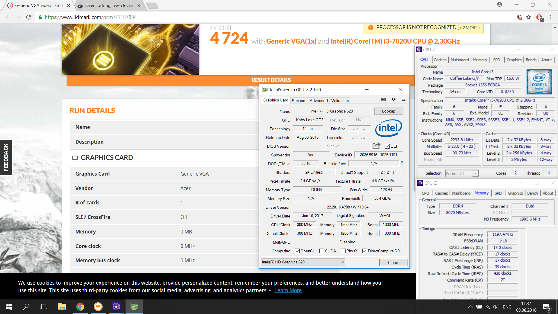The image size is (558, 314).
Task: Open Chrome three-dot menu
Action: [550, 17]
